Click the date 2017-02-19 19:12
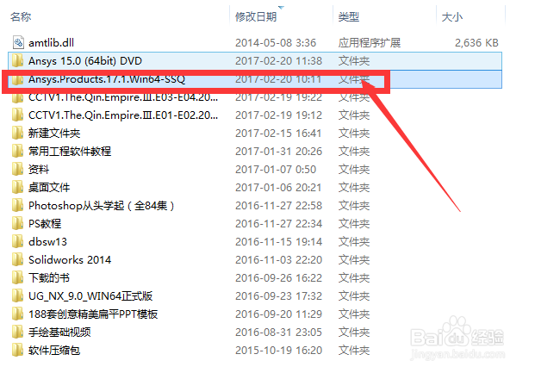 tap(278, 115)
